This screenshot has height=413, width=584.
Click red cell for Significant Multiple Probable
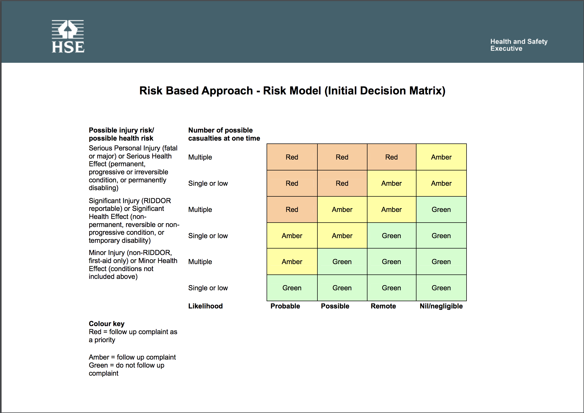292,209
